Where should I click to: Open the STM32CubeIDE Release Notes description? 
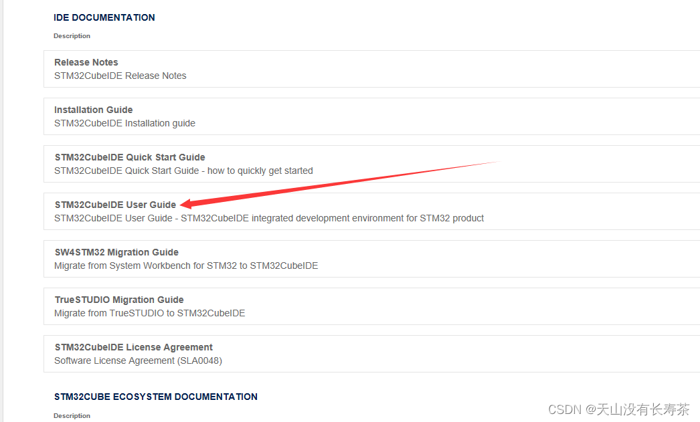[120, 76]
